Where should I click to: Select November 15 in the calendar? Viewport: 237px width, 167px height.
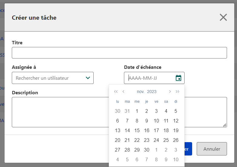[x=137, y=130]
